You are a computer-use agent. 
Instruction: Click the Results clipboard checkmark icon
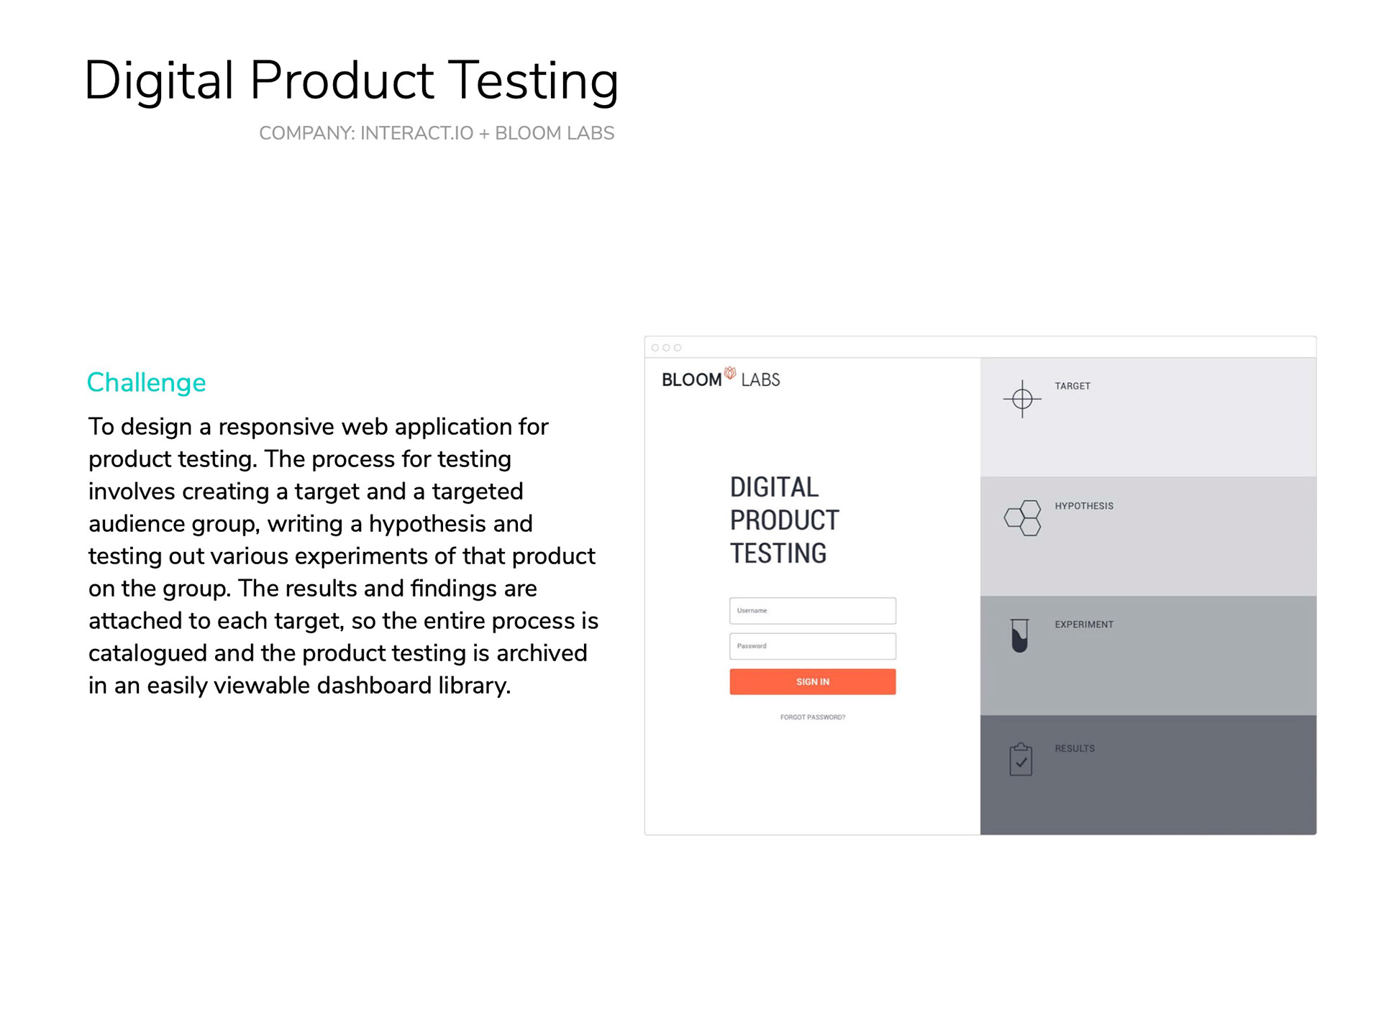pyautogui.click(x=1021, y=760)
